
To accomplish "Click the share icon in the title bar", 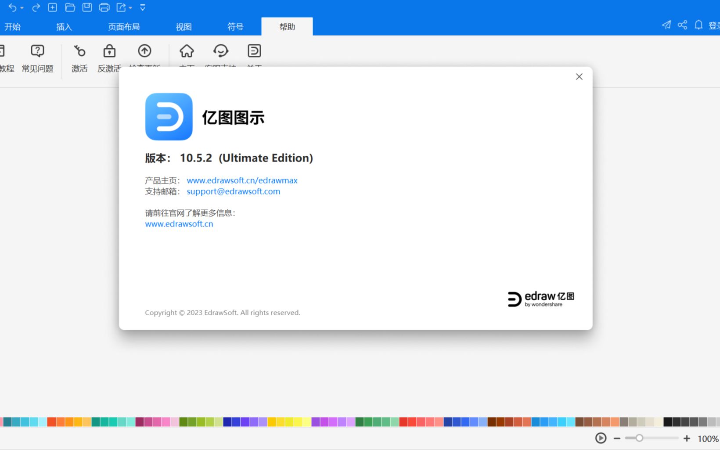I will tap(682, 25).
